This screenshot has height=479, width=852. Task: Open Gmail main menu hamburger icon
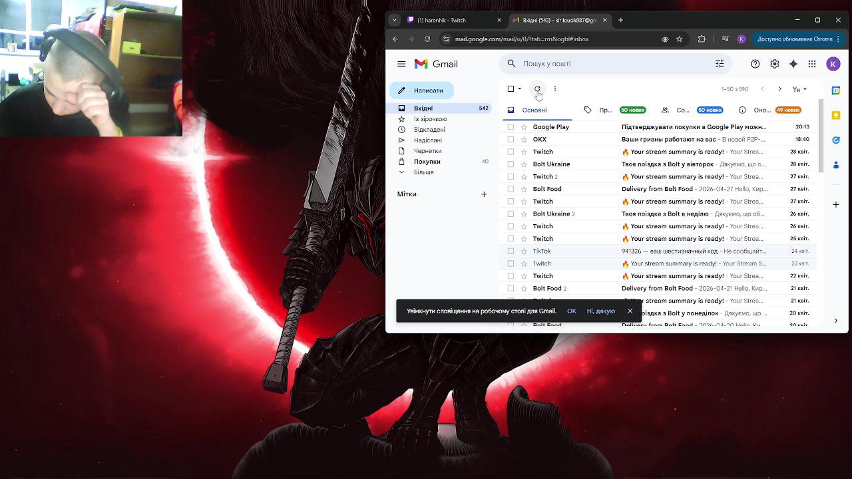coord(401,64)
